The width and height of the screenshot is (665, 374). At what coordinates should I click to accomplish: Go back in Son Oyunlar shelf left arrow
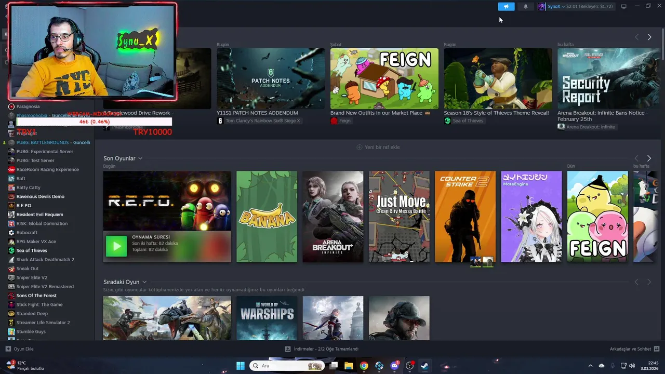click(636, 158)
